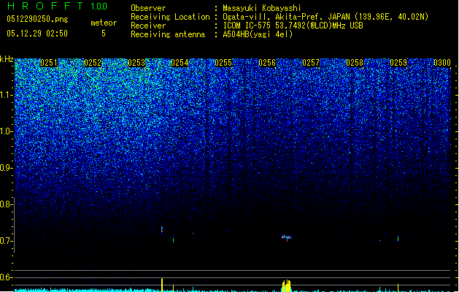Click the 0254 time marker
Screen dimensions: 459x292
point(180,63)
